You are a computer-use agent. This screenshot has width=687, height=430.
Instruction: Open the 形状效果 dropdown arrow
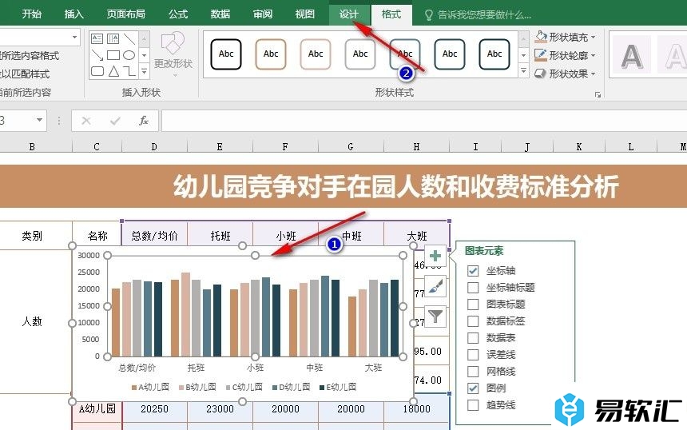click(x=594, y=74)
